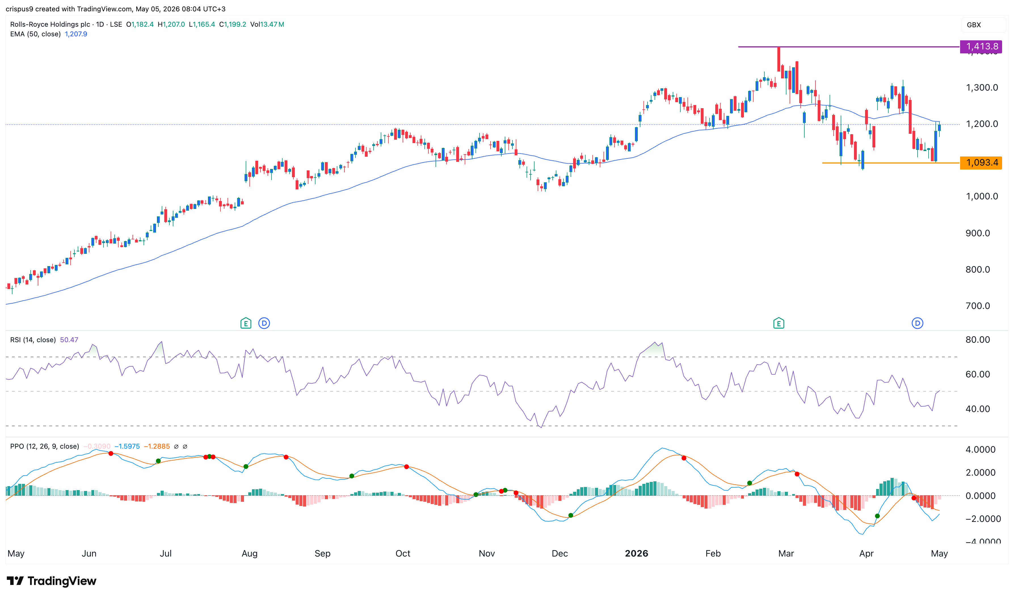Click the 700.0 price axis label
The width and height of the screenshot is (1014, 598).
(978, 306)
